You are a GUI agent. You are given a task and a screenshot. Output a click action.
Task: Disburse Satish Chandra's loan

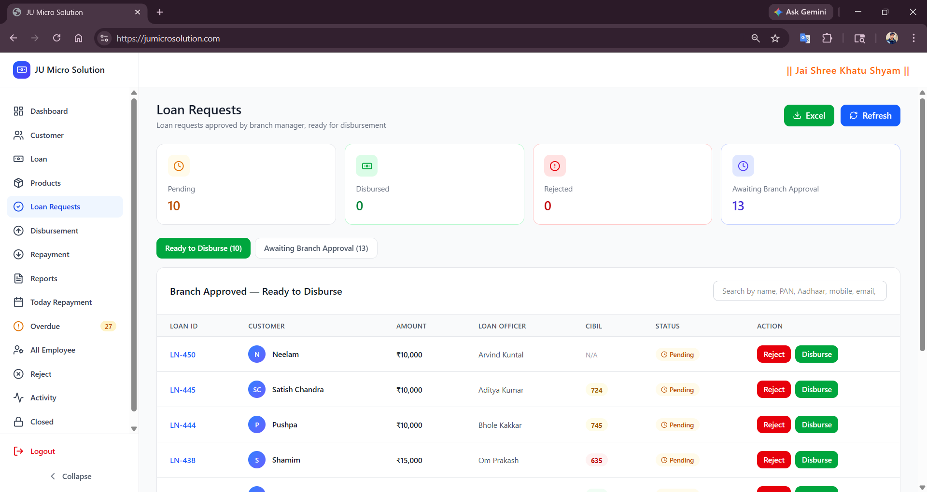point(816,389)
